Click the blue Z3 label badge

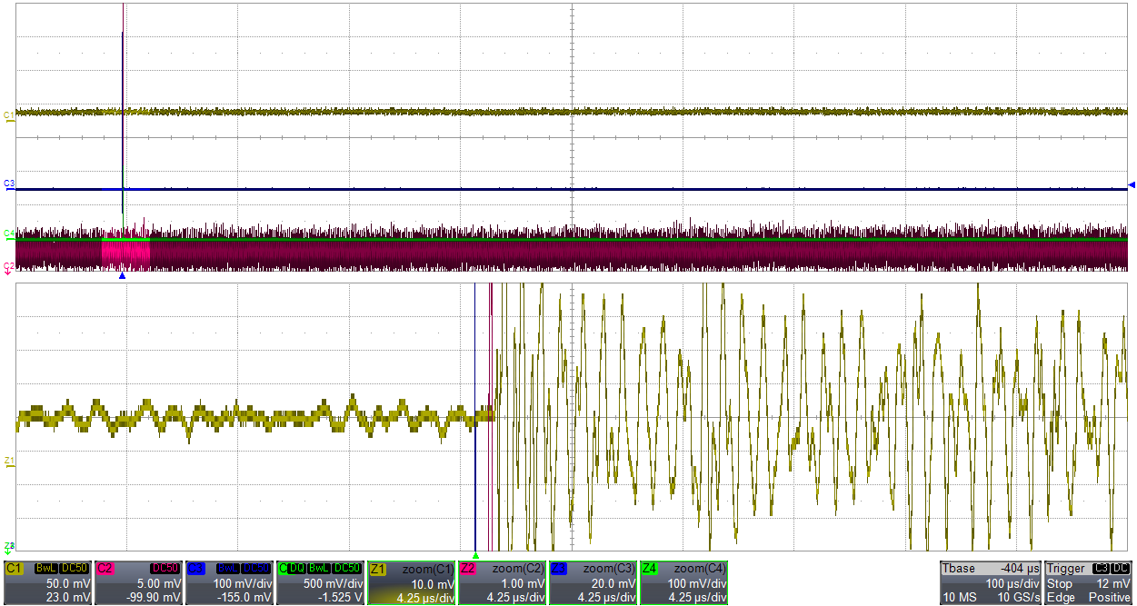click(560, 568)
